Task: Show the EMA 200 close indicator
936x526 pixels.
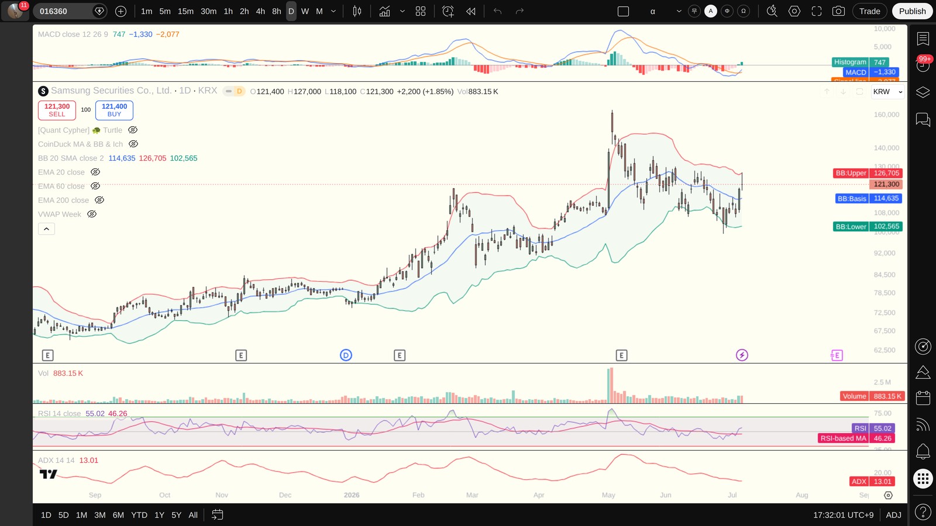Action: (x=99, y=200)
